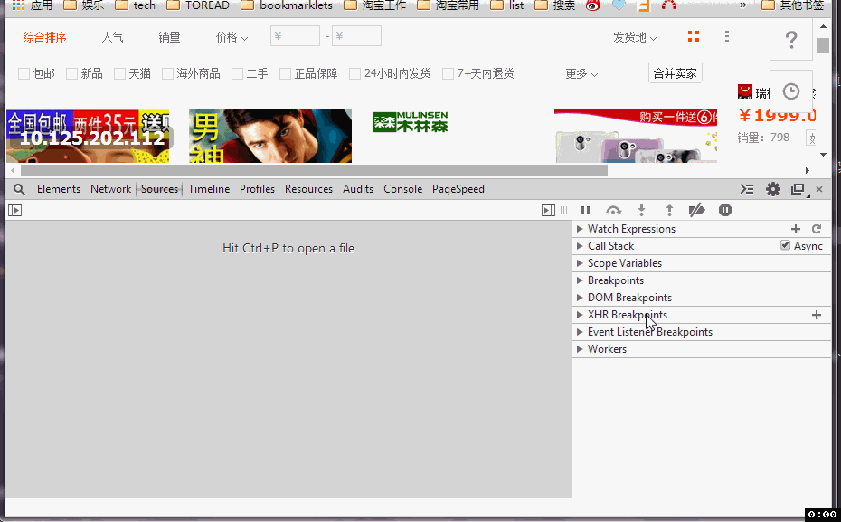The image size is (841, 522).
Task: Open DevTools settings gear
Action: 772,189
